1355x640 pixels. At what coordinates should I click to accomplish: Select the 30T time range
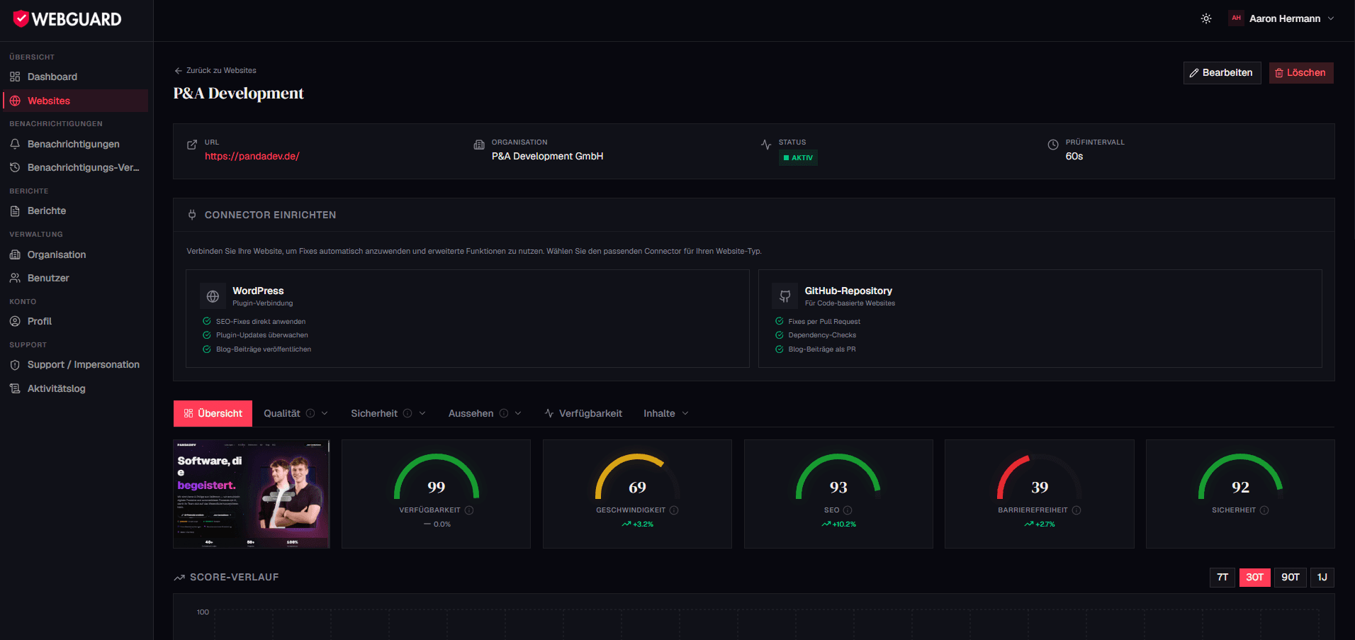click(x=1254, y=577)
